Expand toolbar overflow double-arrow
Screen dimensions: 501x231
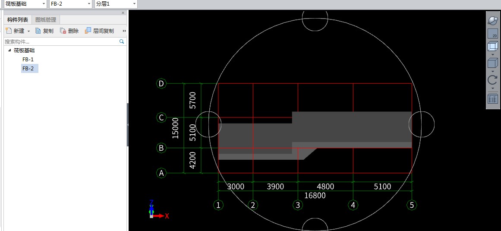(124, 31)
